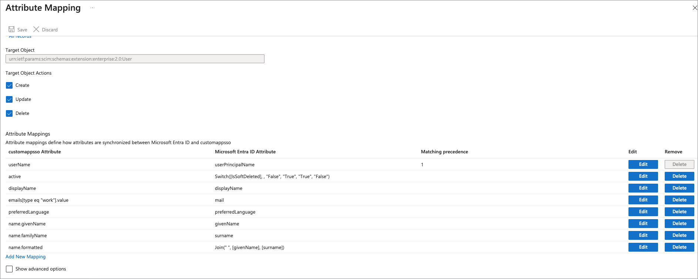Delete the displayName mapping
Screen dimensions: 698x279
(x=679, y=188)
